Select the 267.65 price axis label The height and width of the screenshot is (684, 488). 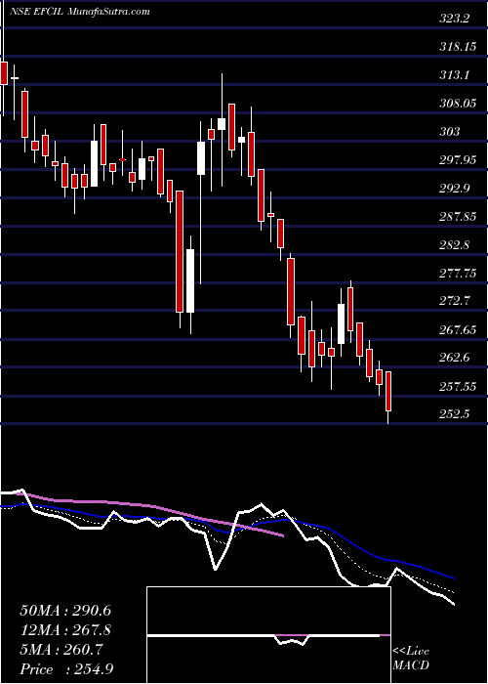(x=458, y=330)
